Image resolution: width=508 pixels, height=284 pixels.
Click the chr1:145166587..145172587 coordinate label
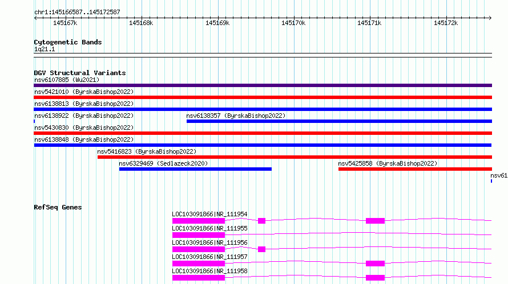[x=77, y=12]
